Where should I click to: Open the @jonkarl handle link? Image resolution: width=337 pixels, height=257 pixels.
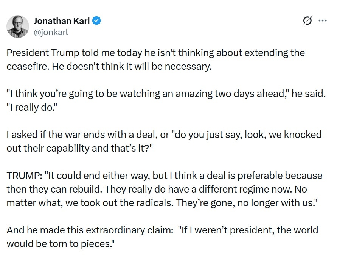click(x=51, y=32)
